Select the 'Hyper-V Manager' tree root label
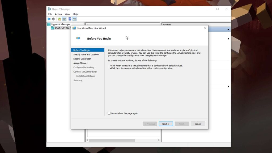272x153 pixels. point(61,24)
